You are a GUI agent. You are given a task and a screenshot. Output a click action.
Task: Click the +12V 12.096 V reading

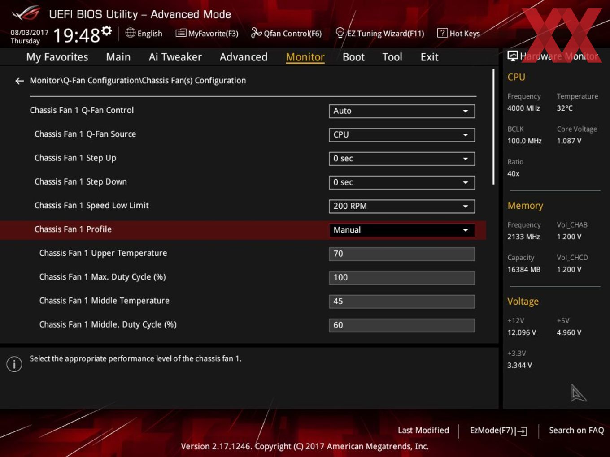[x=522, y=332]
